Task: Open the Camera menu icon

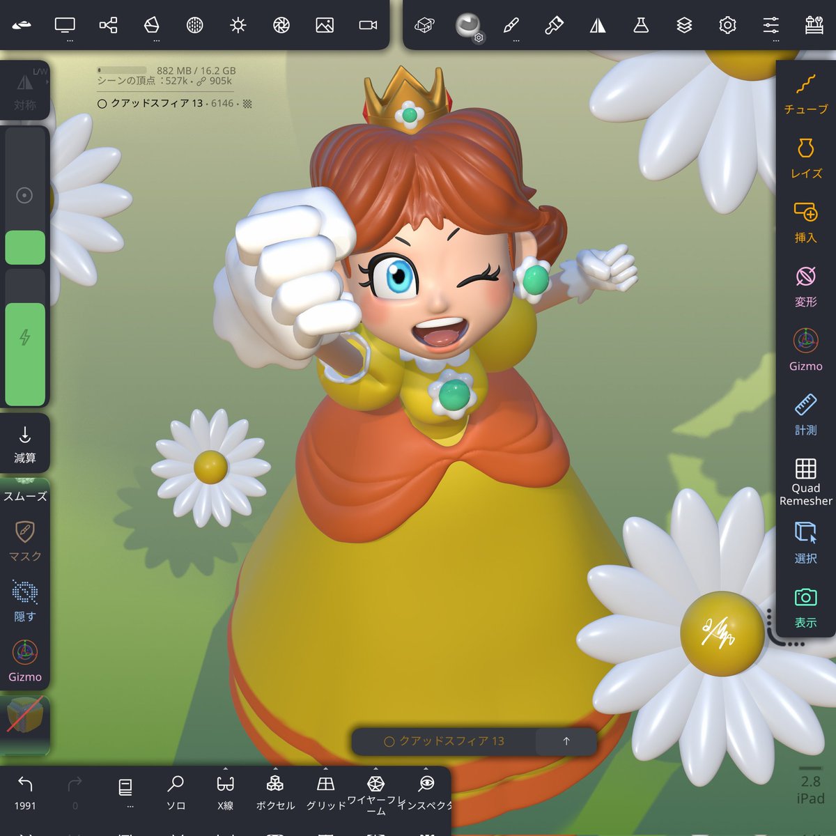Action: point(368,26)
